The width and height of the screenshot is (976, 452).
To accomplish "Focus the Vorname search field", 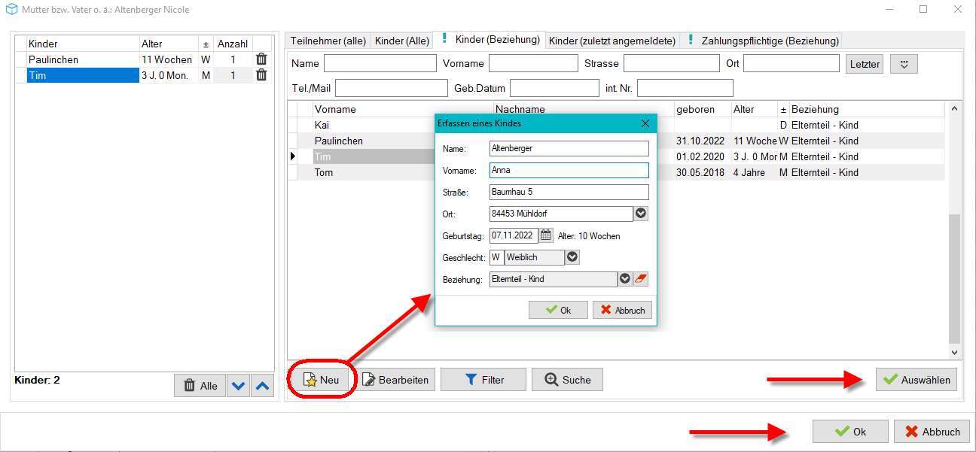I will click(x=533, y=63).
